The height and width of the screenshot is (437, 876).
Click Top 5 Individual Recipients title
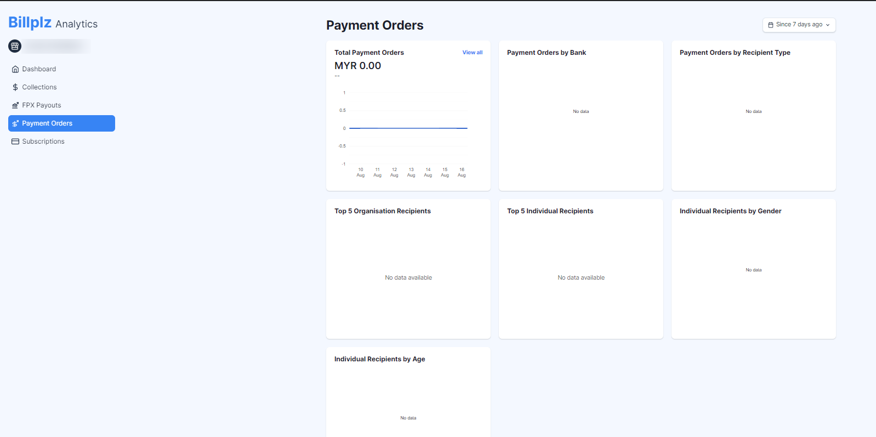pyautogui.click(x=550, y=211)
